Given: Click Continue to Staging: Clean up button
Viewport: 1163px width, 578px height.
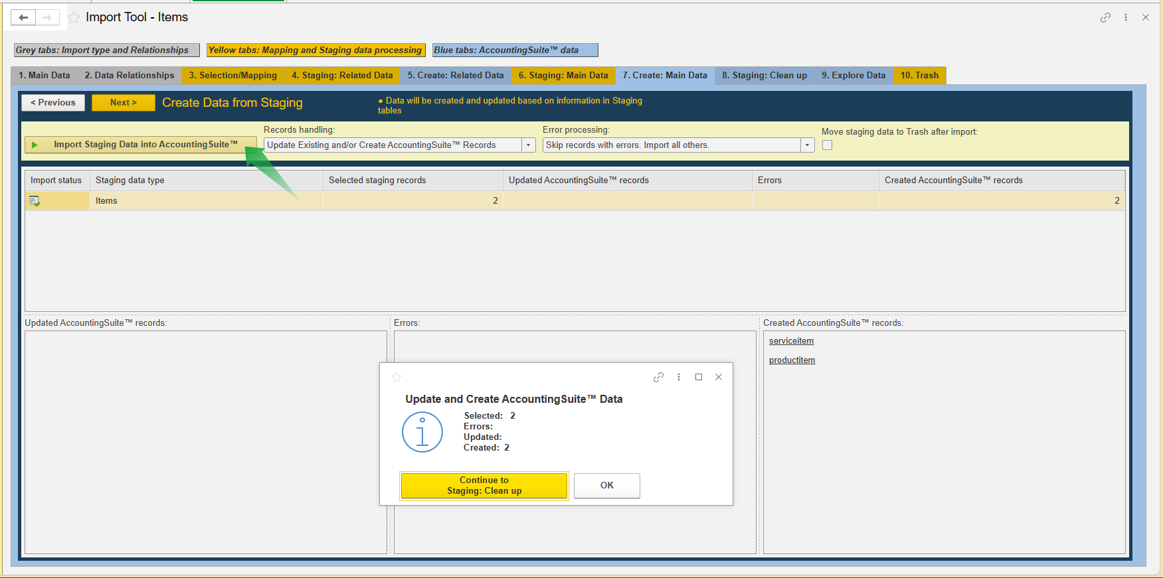Looking at the screenshot, I should click(x=484, y=486).
